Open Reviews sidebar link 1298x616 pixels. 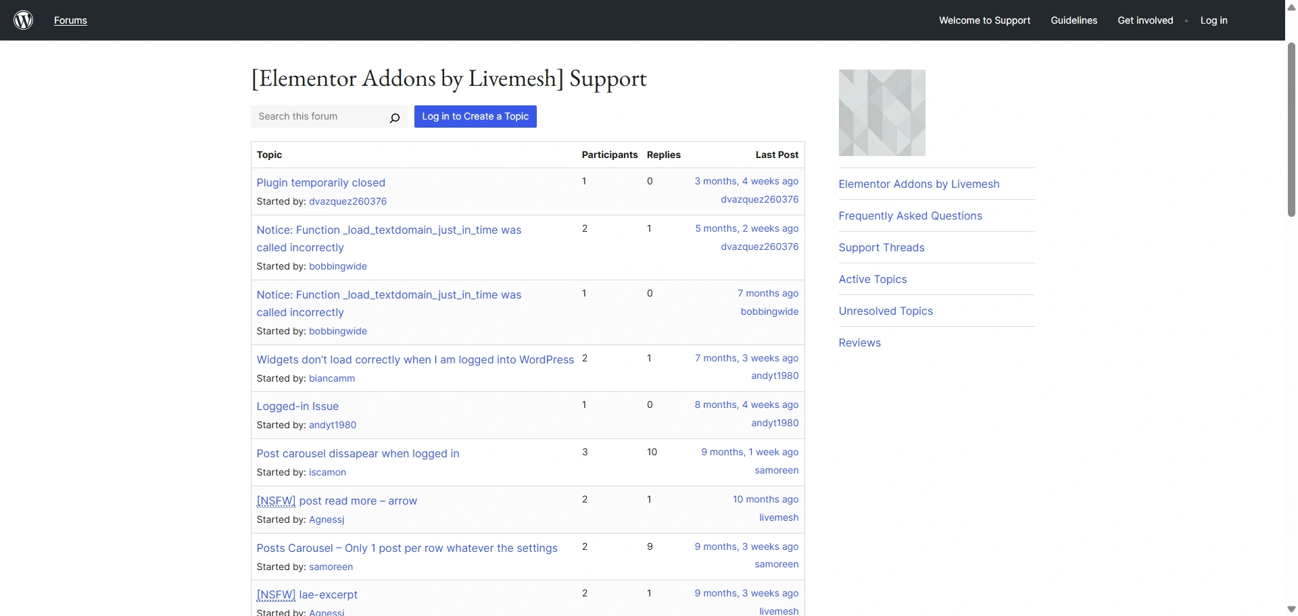(859, 342)
